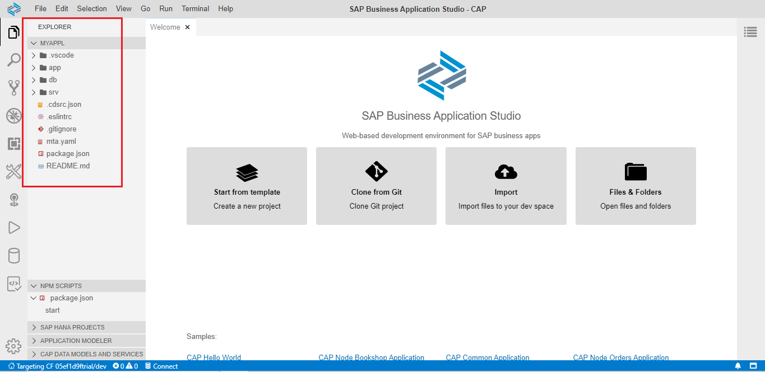
Task: Open the Source Control view
Action: tap(13, 87)
